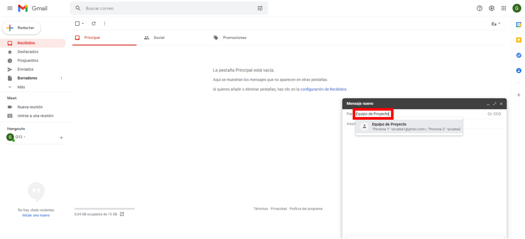Screen dimensions: 525x239
Task: Open the G account avatar
Action: click(x=517, y=8)
